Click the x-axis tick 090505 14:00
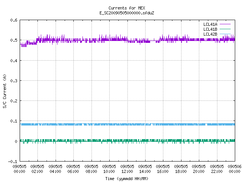Viewport: 242px width, 182px height. (145, 169)
